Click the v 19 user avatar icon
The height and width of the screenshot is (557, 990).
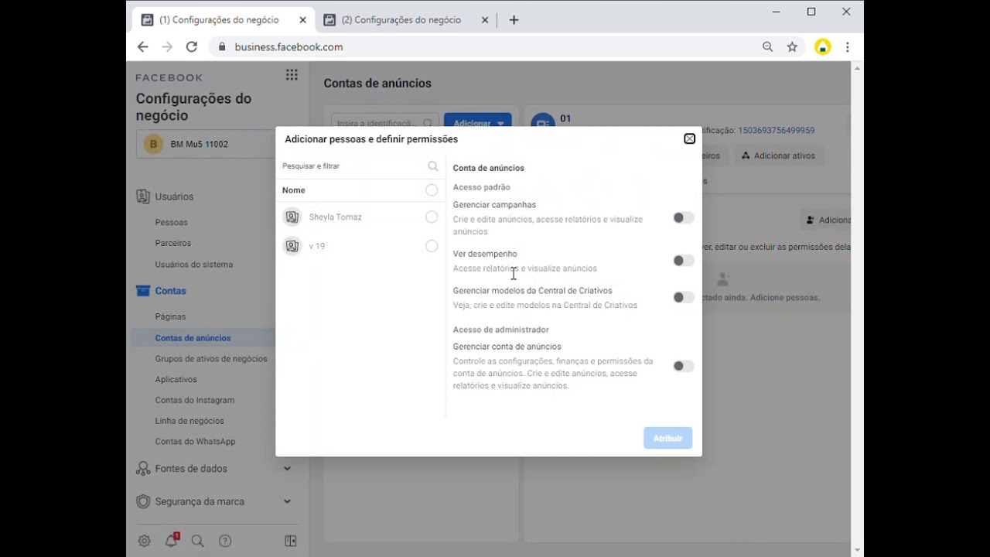pyautogui.click(x=292, y=246)
